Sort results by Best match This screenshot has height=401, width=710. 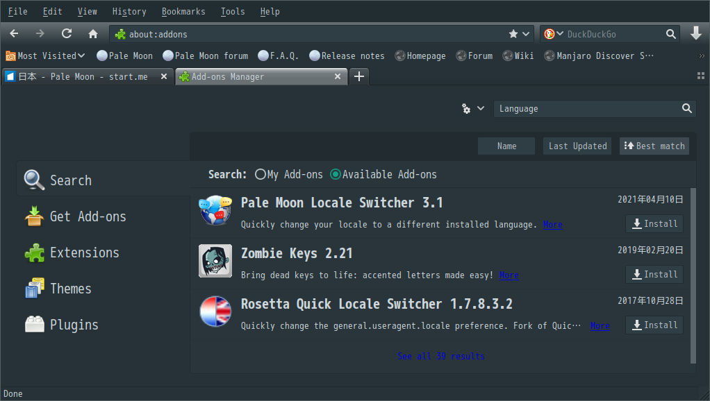pyautogui.click(x=654, y=146)
